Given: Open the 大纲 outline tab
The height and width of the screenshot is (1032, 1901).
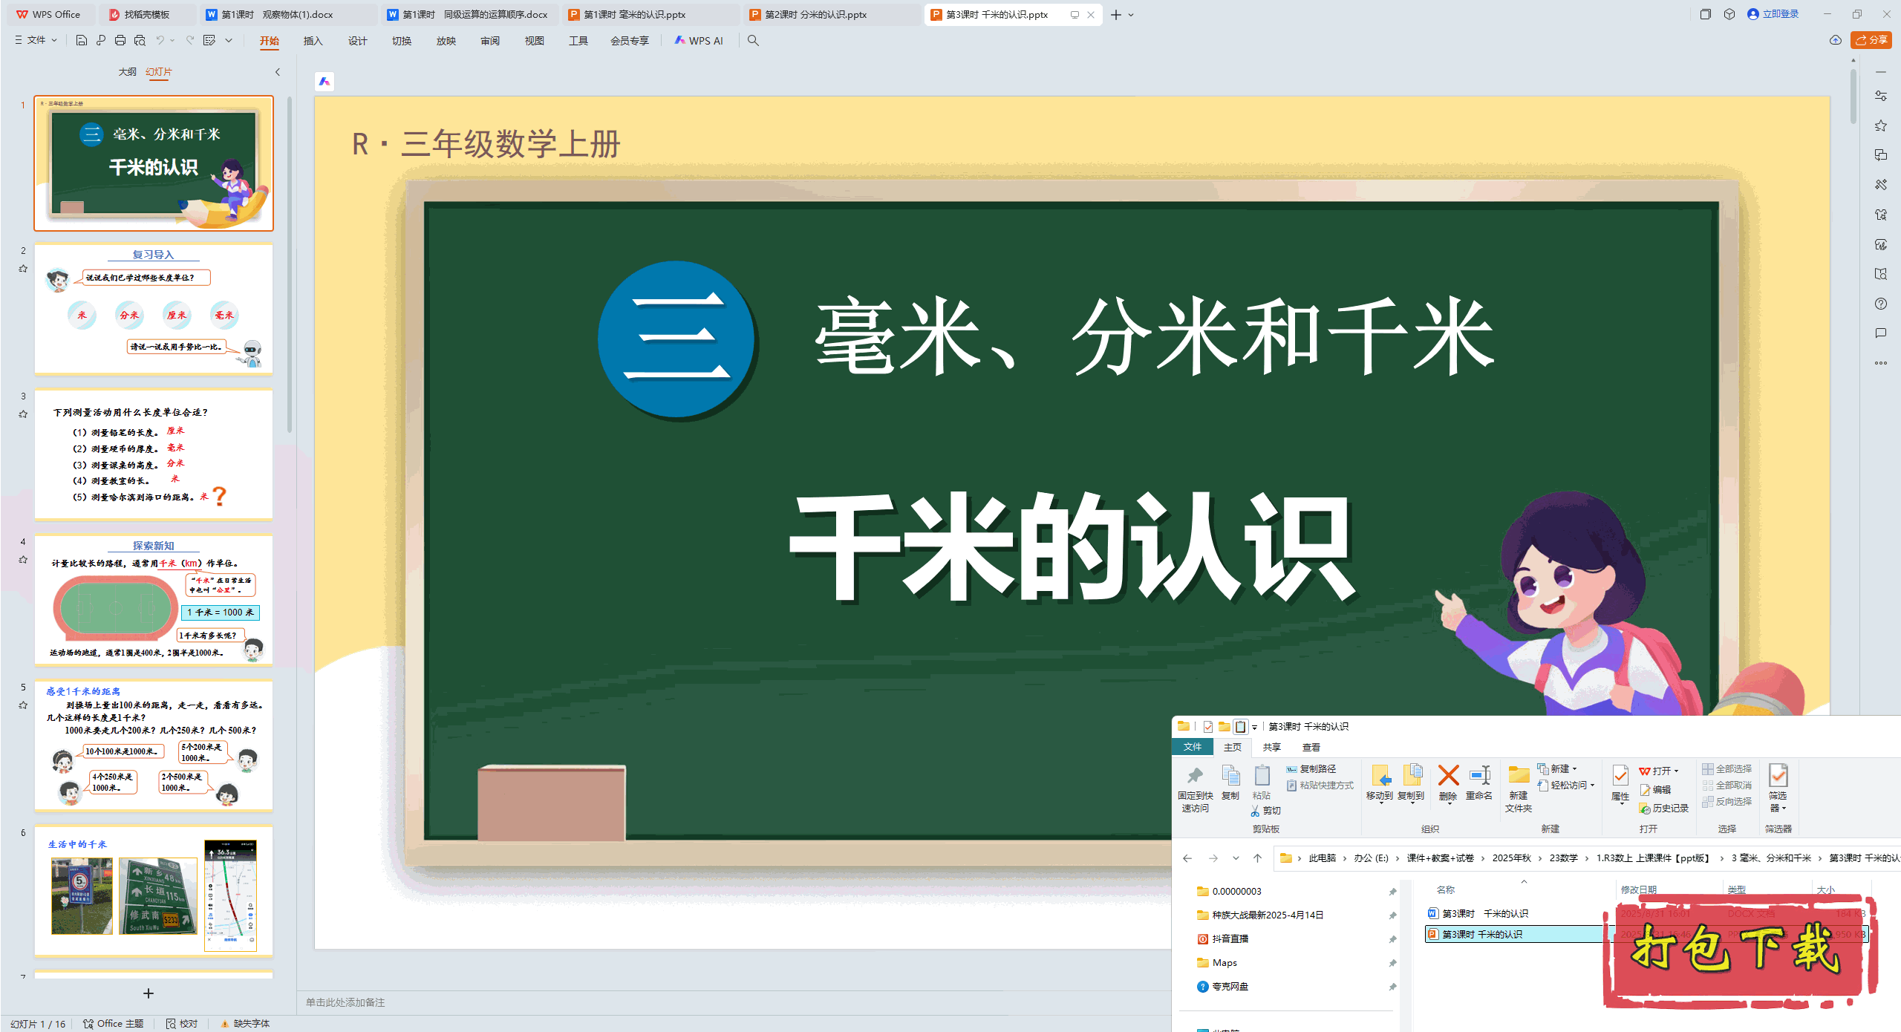Looking at the screenshot, I should point(127,72).
